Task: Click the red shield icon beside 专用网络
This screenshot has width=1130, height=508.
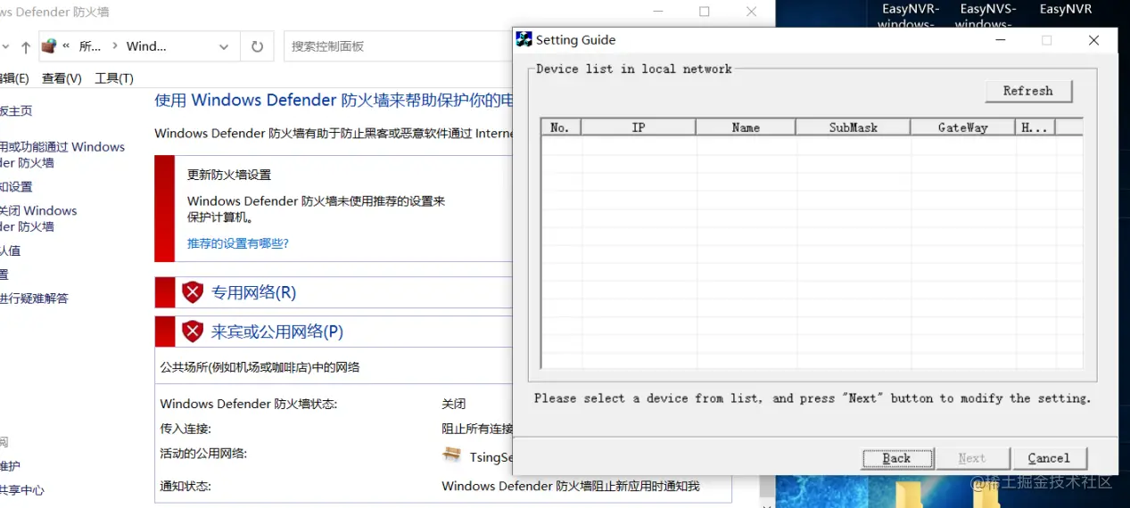Action: (193, 292)
